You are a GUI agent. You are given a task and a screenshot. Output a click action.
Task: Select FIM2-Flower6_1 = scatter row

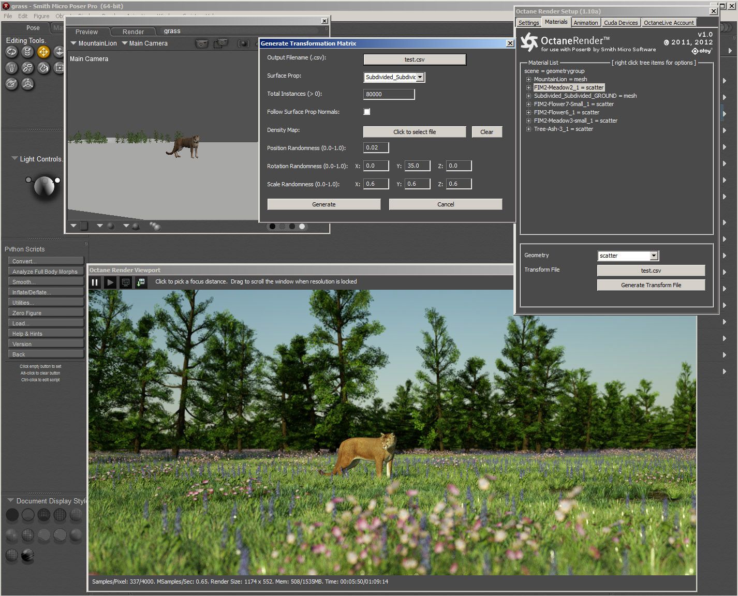pos(567,113)
